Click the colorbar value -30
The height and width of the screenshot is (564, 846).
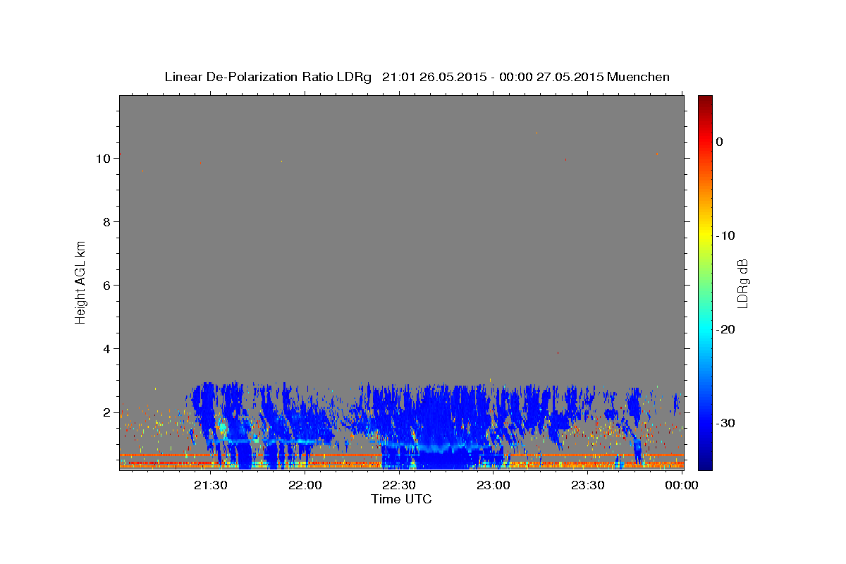click(x=725, y=423)
